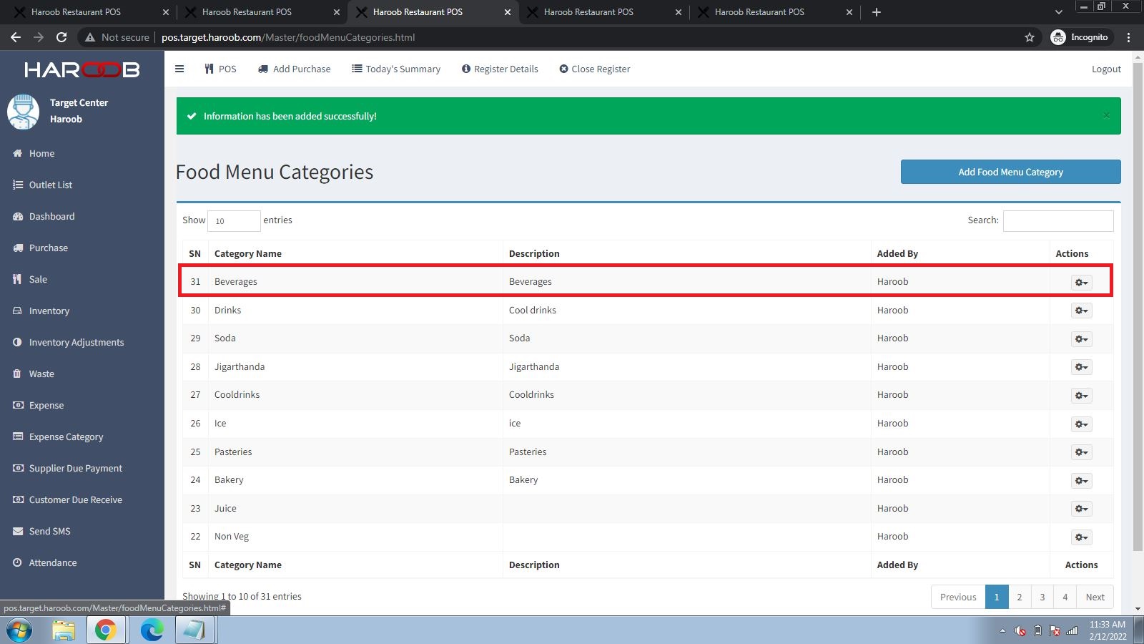Open Microsoft Edge from the taskbar
1144x644 pixels.
(x=152, y=630)
